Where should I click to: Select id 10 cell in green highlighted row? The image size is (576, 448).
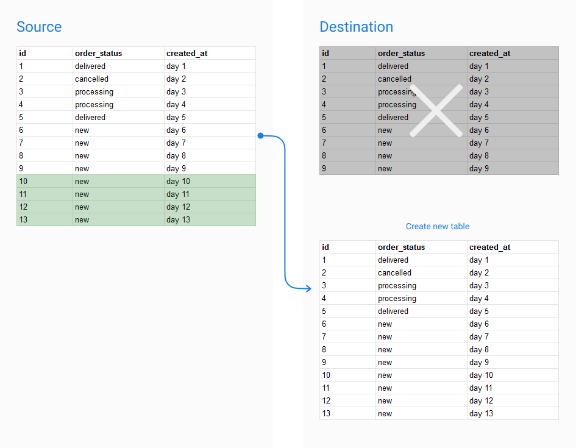[x=45, y=182]
